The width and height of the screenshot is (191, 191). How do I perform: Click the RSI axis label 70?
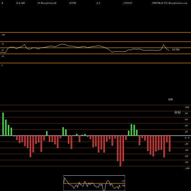point(3,44)
